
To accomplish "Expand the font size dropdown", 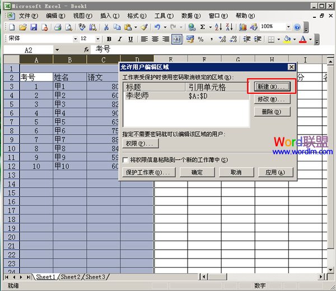I will tap(97, 39).
